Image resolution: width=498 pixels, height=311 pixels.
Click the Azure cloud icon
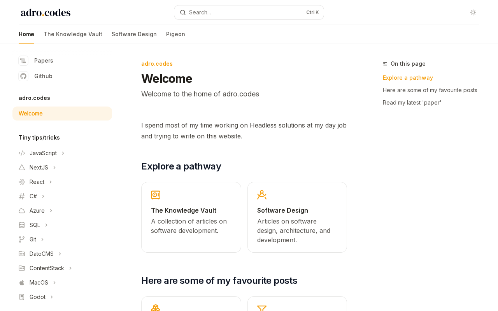(22, 211)
